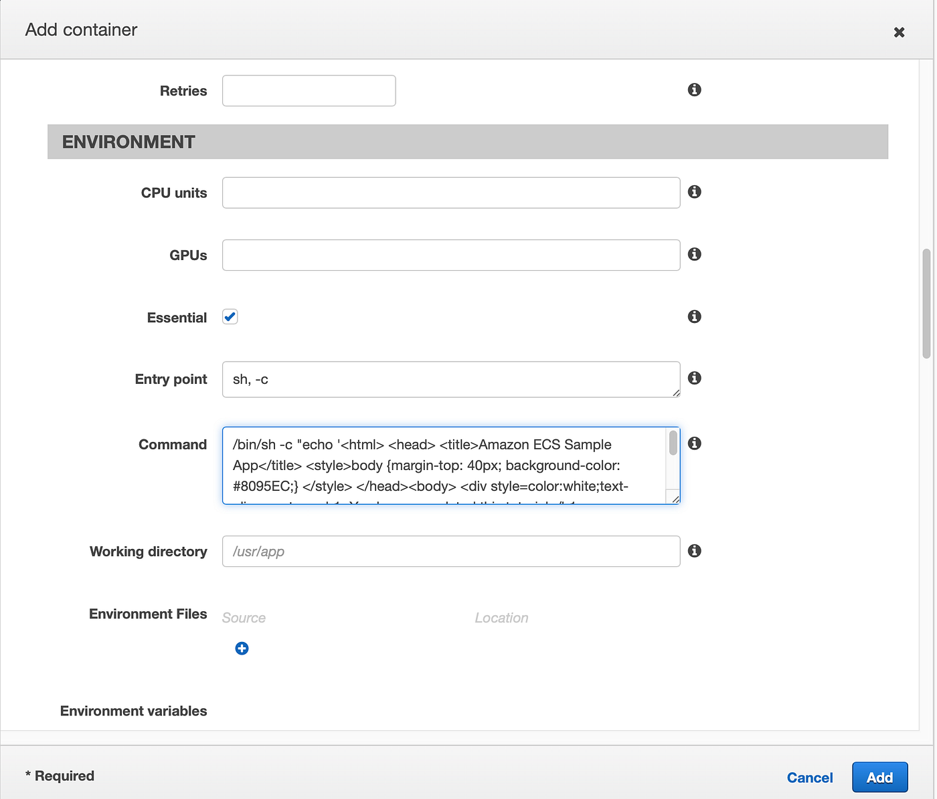Click the Add button to save the container

coord(879,777)
